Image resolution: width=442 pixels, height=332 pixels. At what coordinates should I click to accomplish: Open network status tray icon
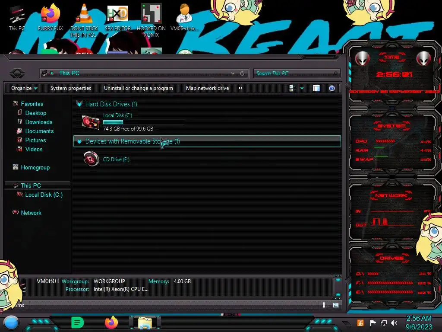(384, 322)
